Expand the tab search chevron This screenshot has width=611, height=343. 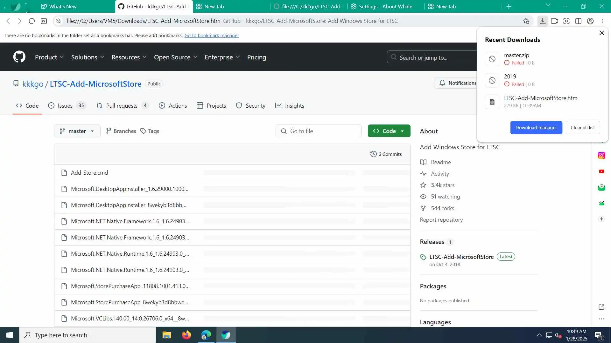point(548,5)
